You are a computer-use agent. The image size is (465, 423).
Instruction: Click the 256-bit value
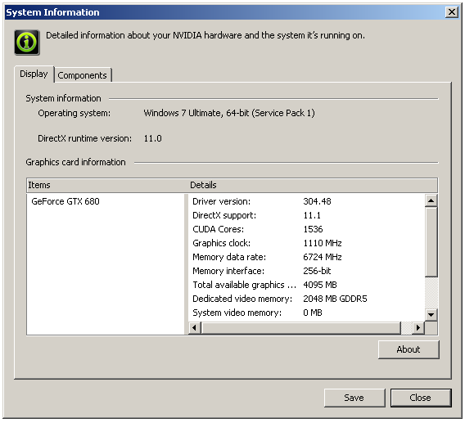point(317,271)
